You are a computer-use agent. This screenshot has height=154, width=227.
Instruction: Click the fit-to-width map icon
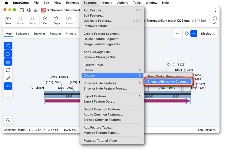(178, 34)
